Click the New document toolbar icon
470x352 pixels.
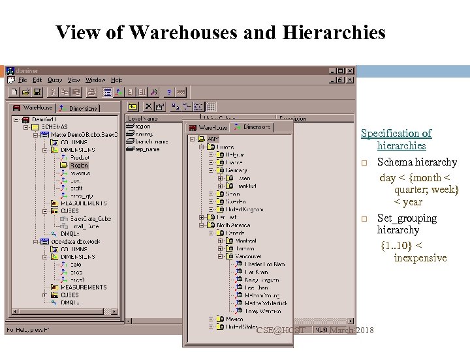coord(14,92)
